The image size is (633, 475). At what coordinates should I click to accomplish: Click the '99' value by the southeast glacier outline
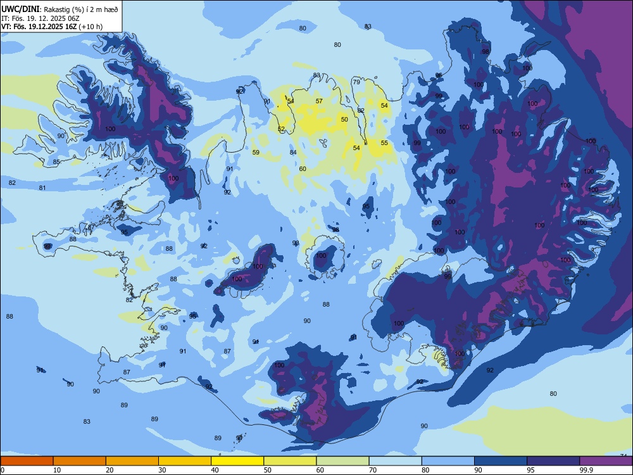tap(448, 277)
